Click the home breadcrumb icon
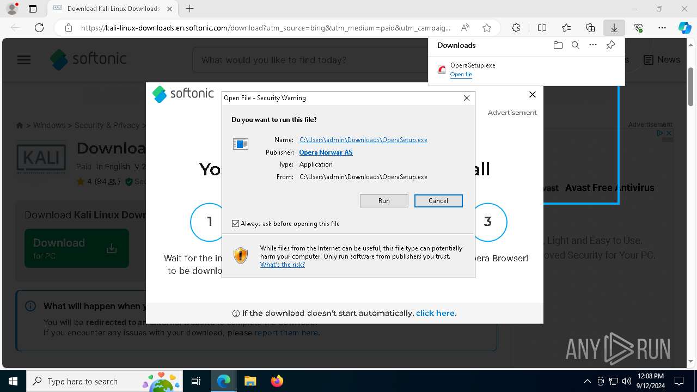The image size is (697, 392). click(x=20, y=125)
